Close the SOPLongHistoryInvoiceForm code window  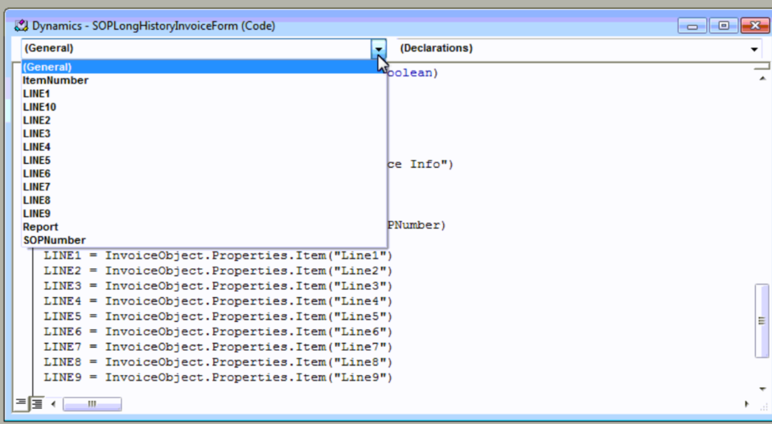click(754, 26)
